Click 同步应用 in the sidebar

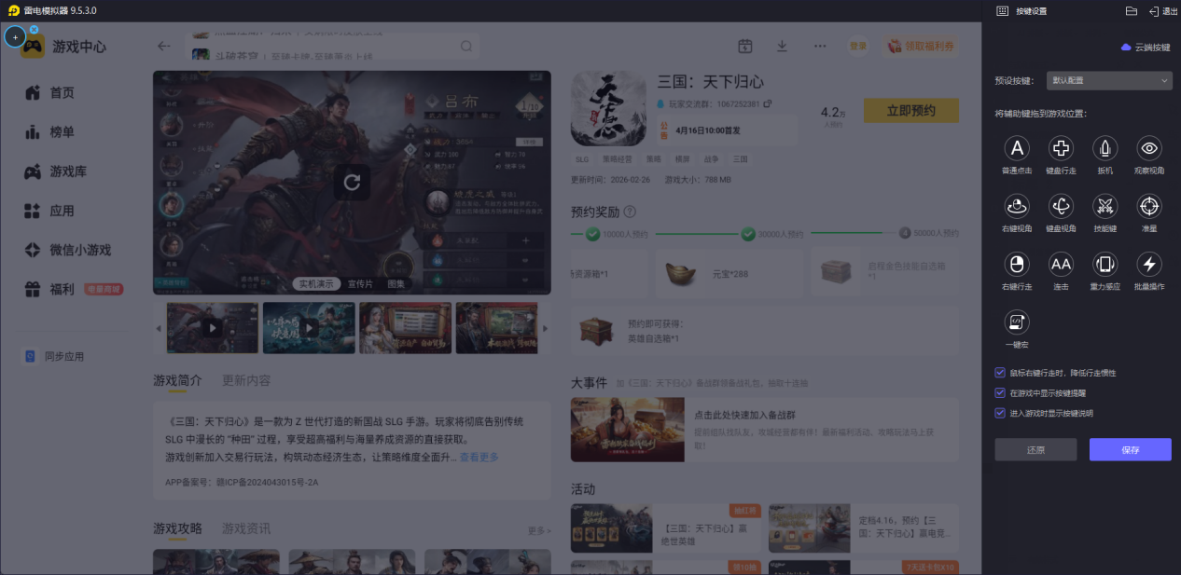pyautogui.click(x=54, y=356)
